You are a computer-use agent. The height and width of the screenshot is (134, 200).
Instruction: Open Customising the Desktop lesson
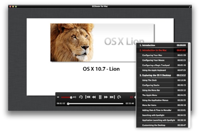tap(163, 125)
